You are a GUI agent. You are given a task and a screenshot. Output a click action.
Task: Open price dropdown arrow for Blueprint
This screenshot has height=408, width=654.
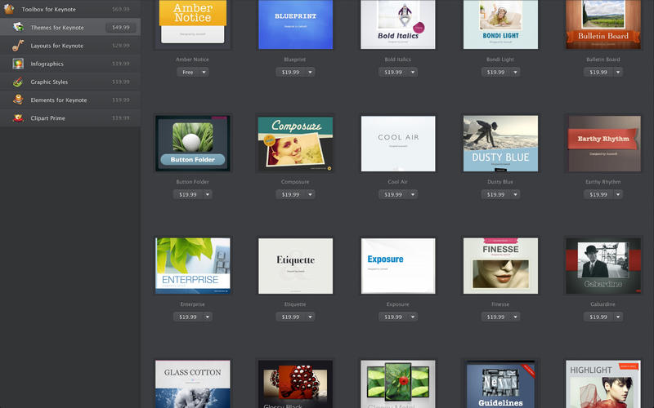tap(311, 72)
